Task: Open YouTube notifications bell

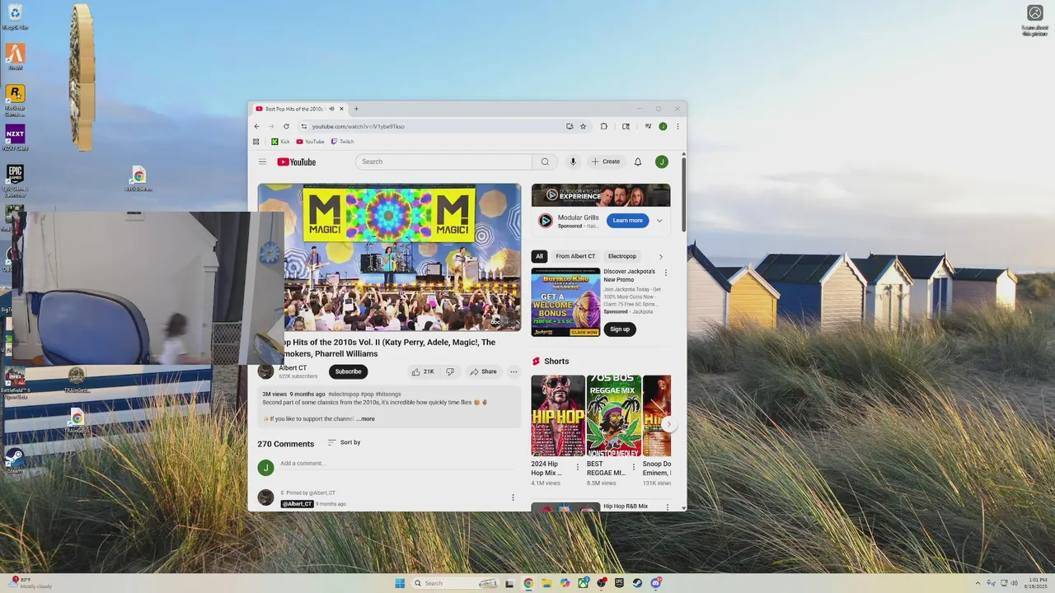Action: 637,162
